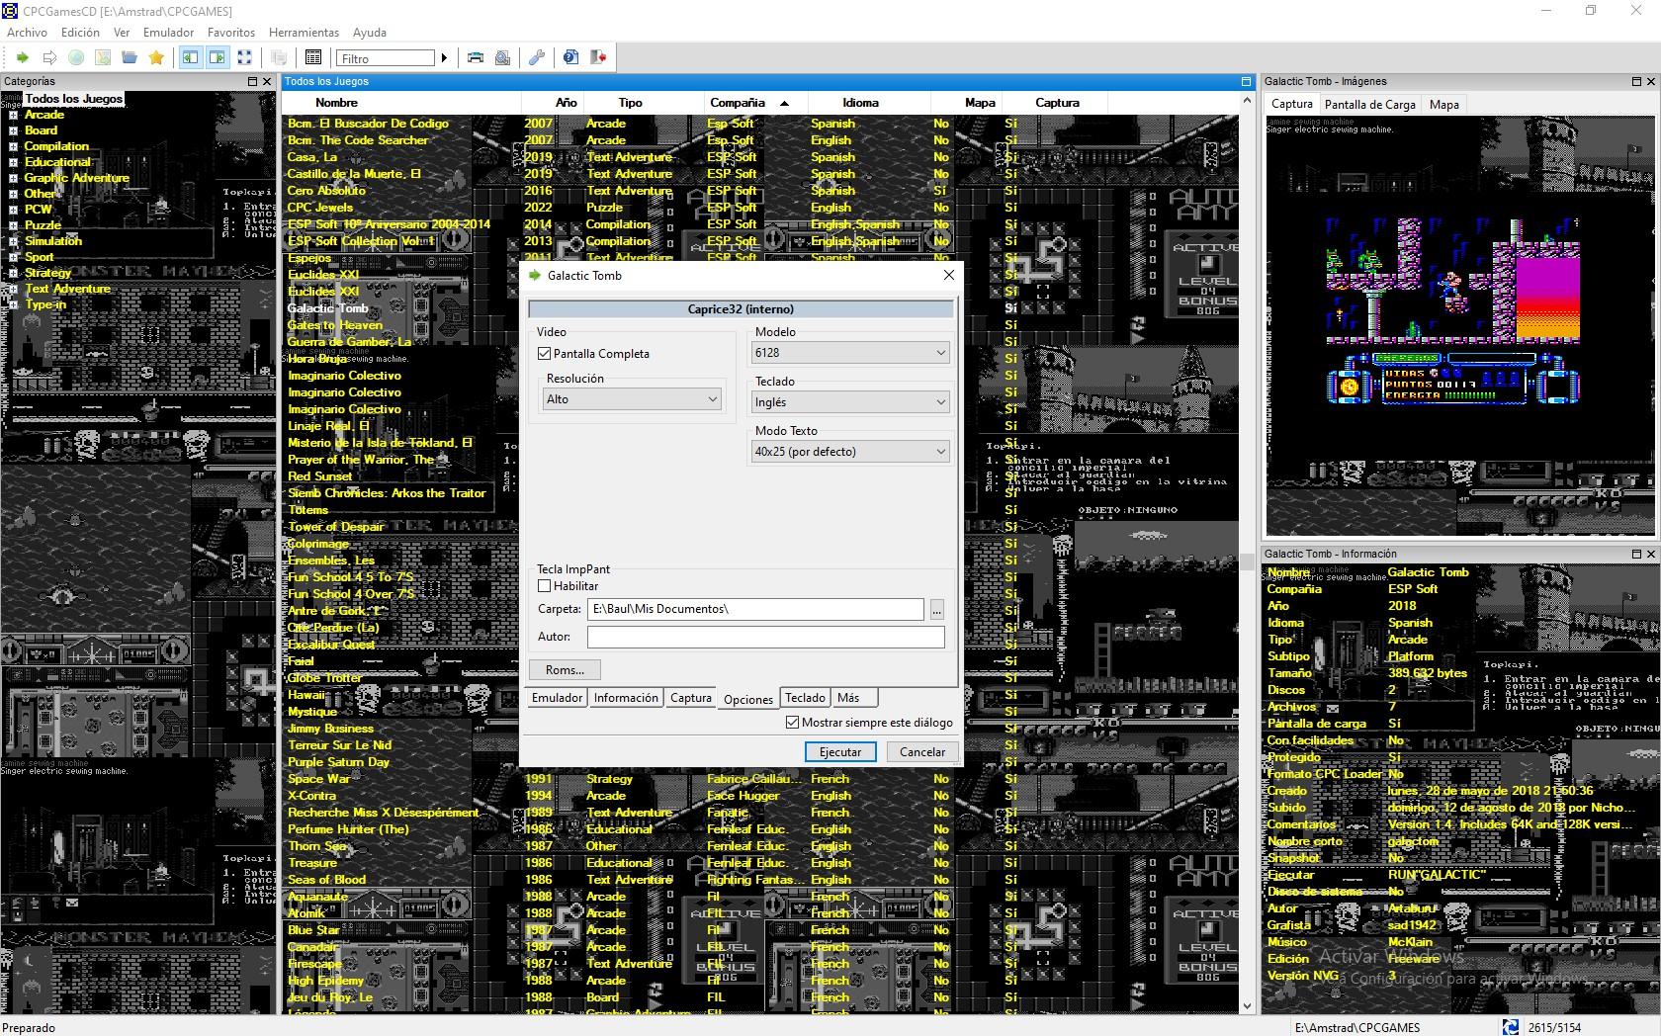Viewport: 1661px width, 1036px height.
Task: Select Todos los Juegos in category tree
Action: [x=74, y=99]
